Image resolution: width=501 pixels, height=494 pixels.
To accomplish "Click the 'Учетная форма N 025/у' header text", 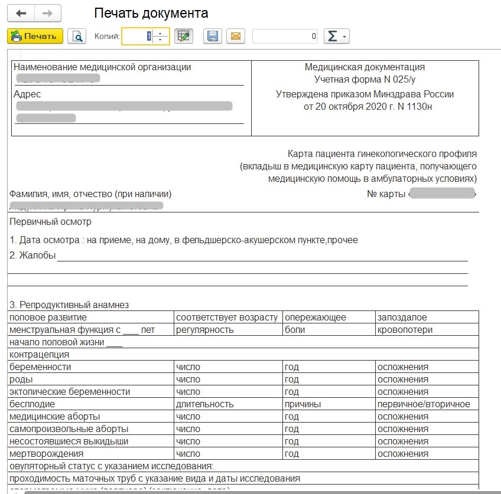I will (x=365, y=79).
